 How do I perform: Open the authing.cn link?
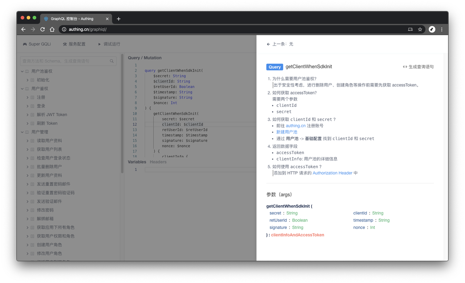(296, 126)
